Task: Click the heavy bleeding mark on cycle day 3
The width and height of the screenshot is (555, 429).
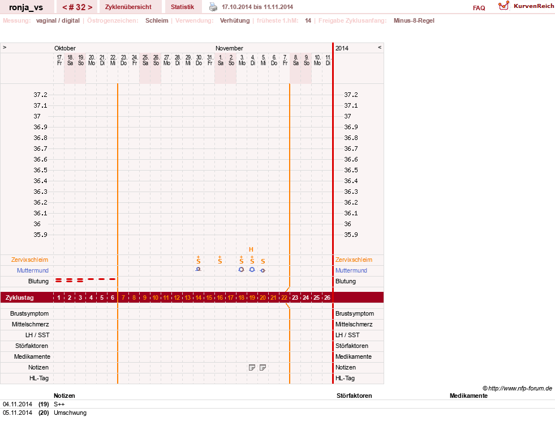Action: click(80, 281)
